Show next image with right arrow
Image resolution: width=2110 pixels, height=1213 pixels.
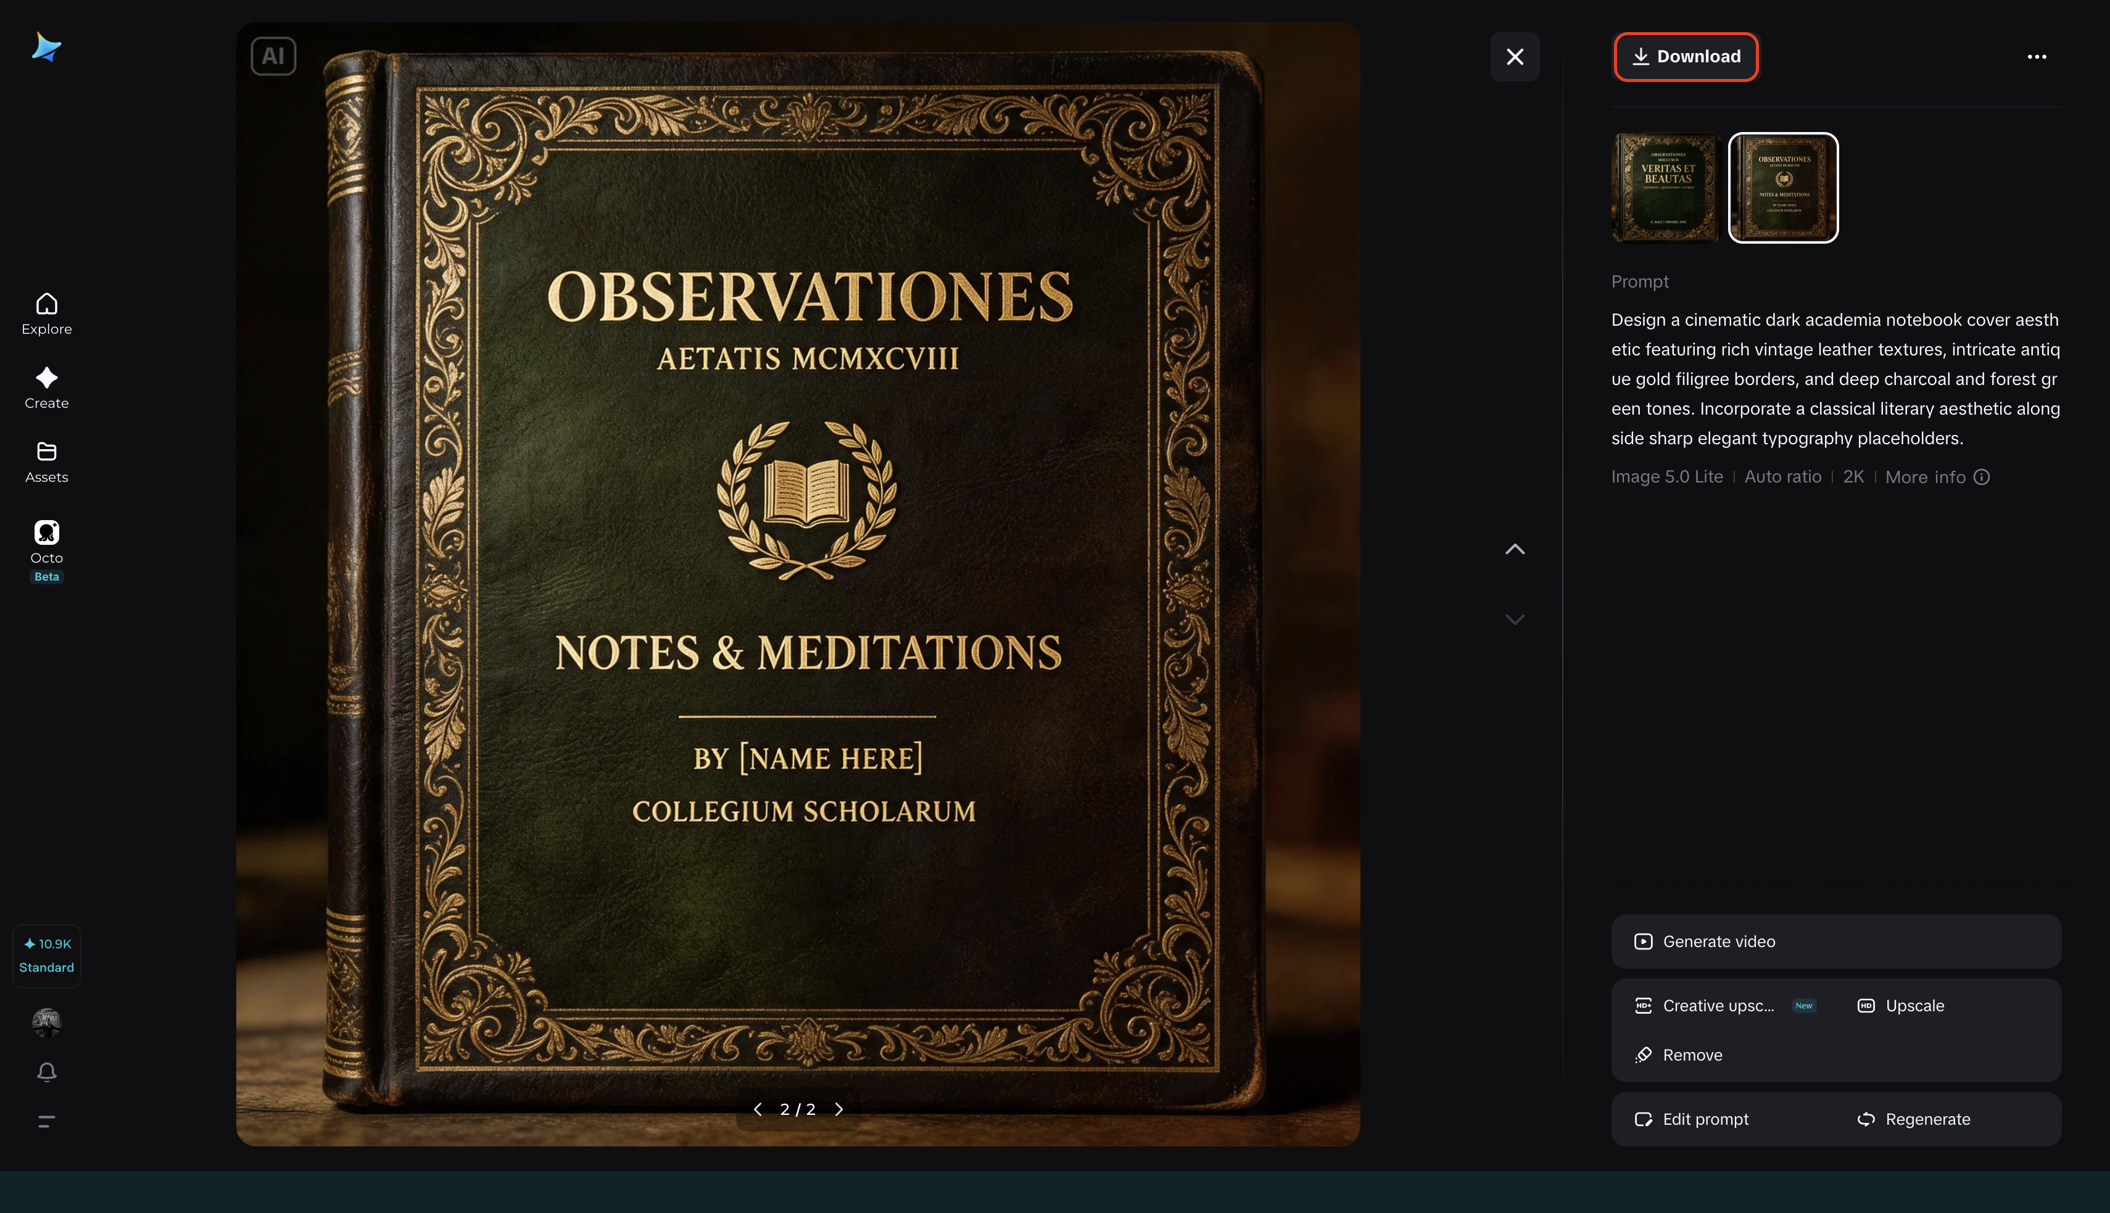click(839, 1109)
